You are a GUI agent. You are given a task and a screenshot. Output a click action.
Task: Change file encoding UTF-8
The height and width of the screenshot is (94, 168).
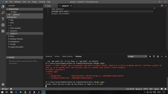[x=145, y=89]
